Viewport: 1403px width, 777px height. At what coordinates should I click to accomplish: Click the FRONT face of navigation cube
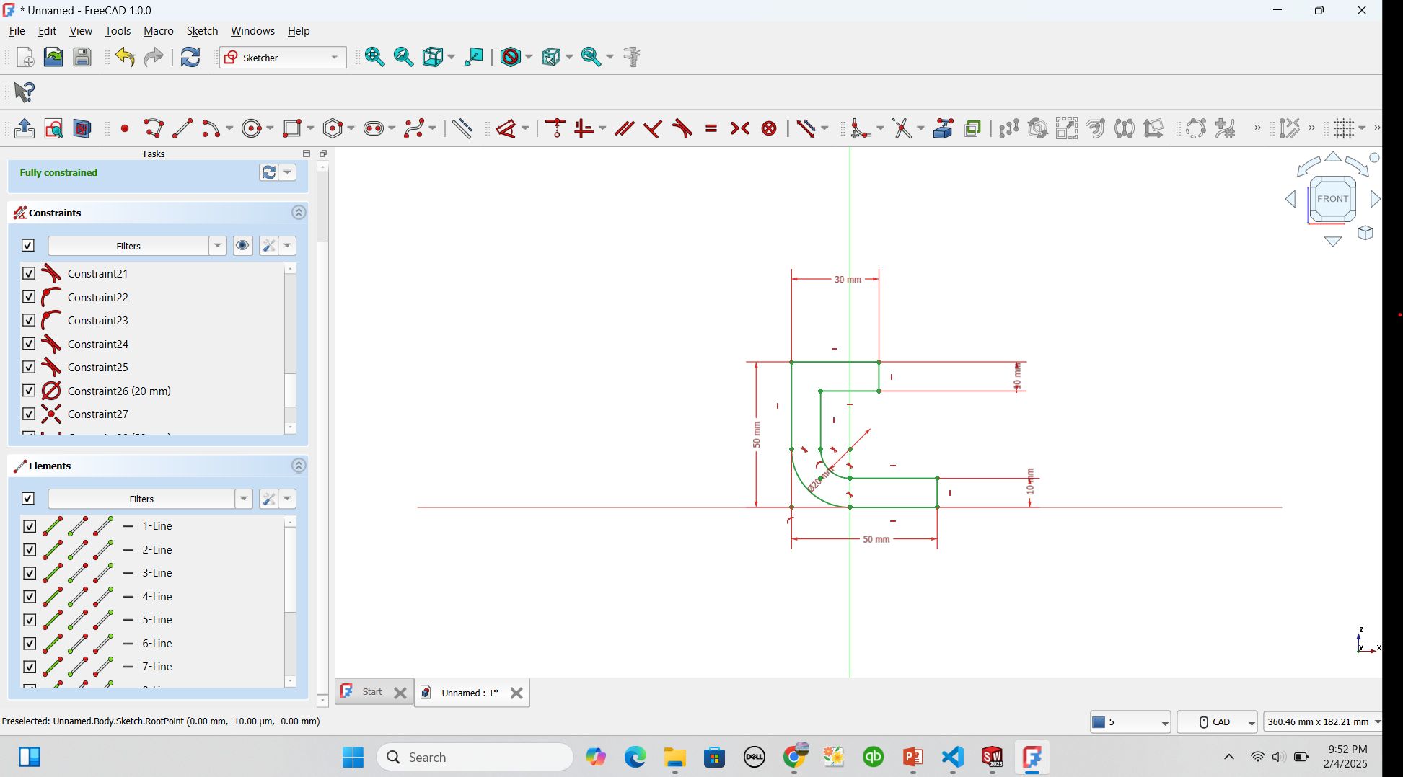pos(1332,199)
